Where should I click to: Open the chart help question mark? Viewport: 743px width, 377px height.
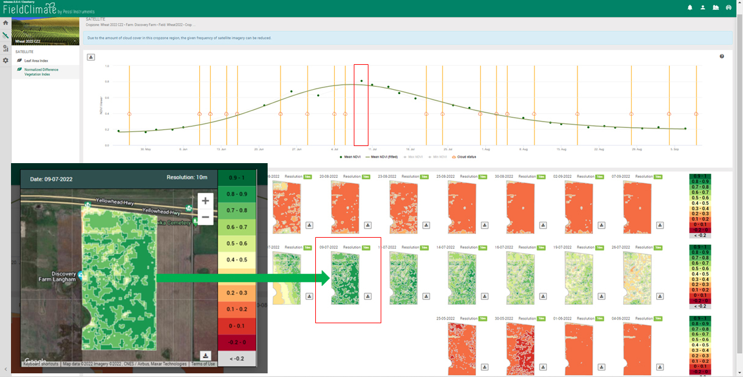click(722, 56)
